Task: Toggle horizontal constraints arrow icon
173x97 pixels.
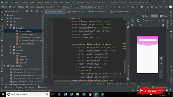Action: coord(137,25)
